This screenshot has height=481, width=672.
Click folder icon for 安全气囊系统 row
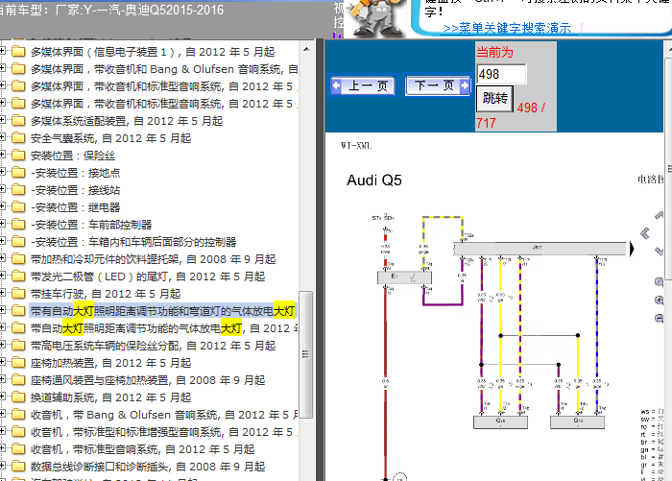18,138
